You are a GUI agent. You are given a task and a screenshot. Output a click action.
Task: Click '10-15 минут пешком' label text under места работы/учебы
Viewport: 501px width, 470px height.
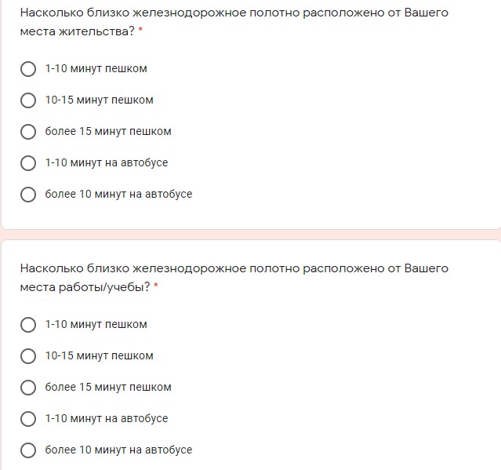(99, 356)
